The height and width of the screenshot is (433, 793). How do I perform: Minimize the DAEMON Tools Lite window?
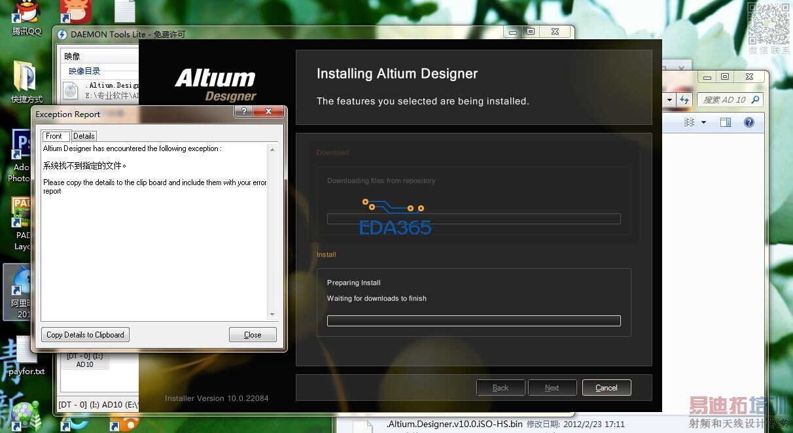point(513,31)
